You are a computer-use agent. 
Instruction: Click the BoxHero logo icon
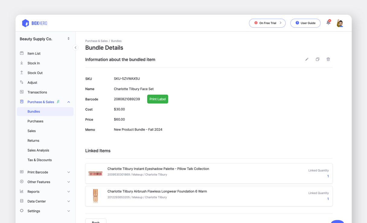click(x=26, y=23)
